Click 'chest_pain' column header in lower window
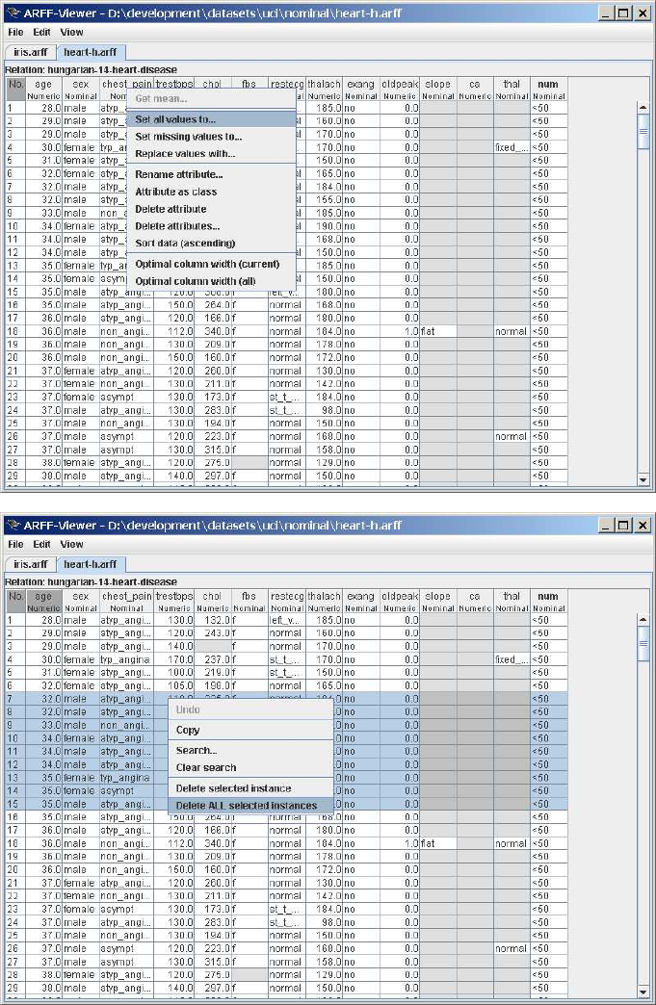This screenshot has width=656, height=1005. point(126,602)
